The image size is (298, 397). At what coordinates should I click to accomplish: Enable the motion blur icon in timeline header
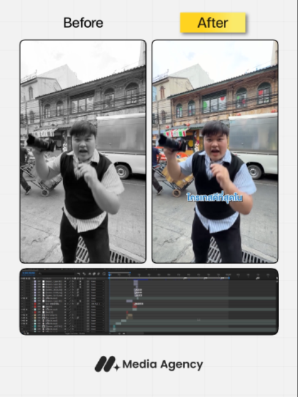pos(98,274)
